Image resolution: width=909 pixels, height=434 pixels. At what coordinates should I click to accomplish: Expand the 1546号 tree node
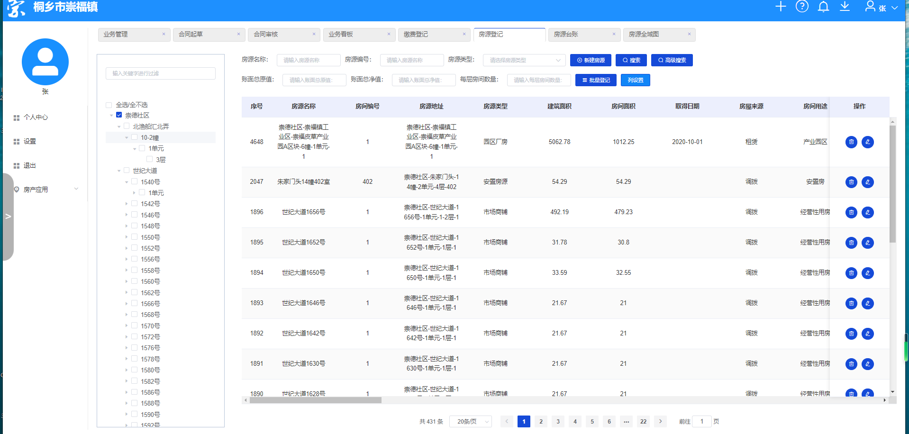(x=127, y=215)
